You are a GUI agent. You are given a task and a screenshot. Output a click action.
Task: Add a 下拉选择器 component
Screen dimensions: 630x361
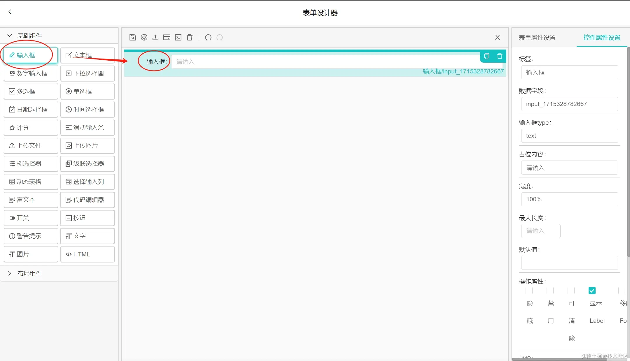click(87, 73)
